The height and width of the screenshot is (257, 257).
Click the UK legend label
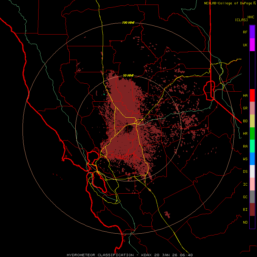click(x=245, y=45)
